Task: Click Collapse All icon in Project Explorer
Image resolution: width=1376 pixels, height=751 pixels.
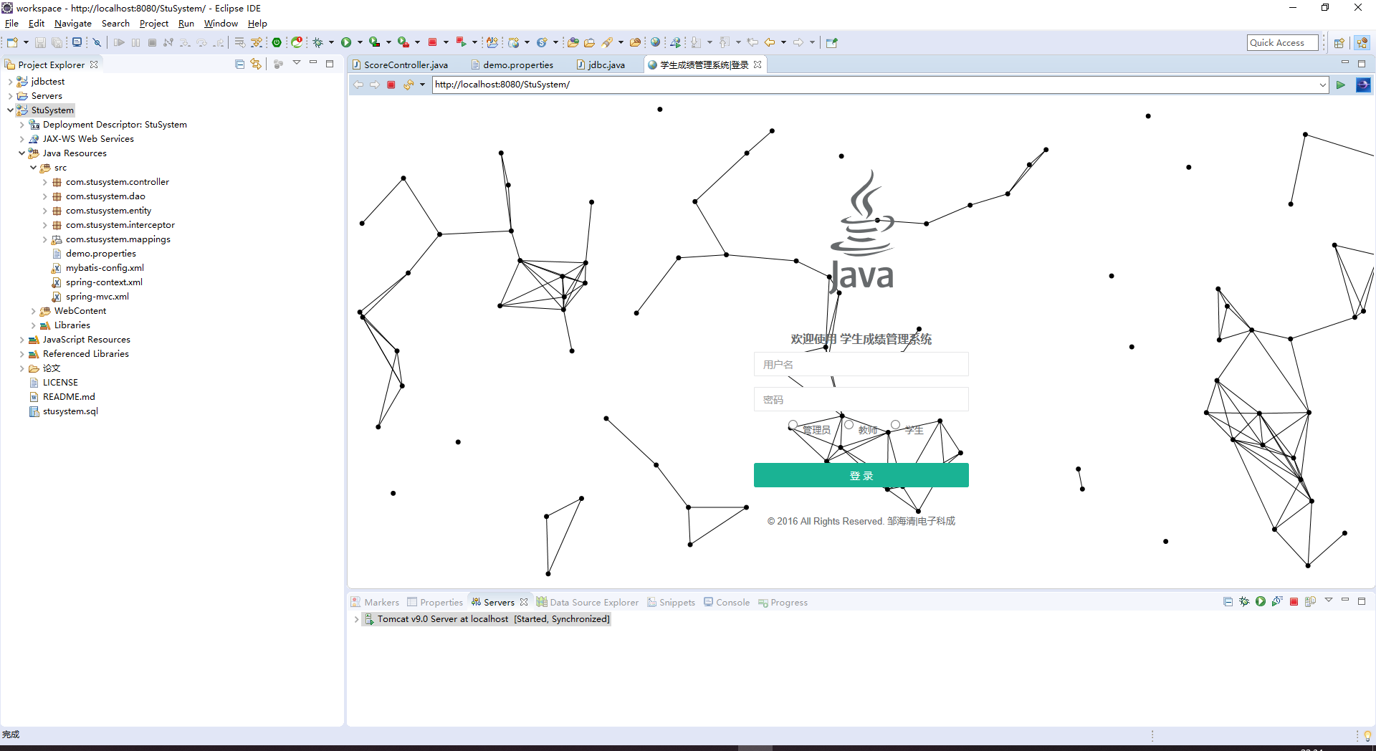Action: point(240,64)
